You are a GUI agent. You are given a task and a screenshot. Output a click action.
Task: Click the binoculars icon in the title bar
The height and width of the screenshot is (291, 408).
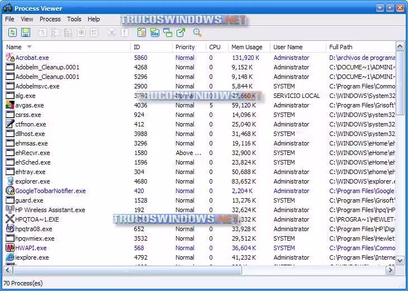[x=8, y=8]
